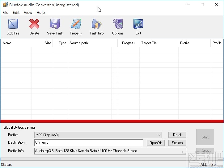The height and width of the screenshot is (168, 224).
Task: Click the red Delete toolbar icon
Action: click(34, 24)
